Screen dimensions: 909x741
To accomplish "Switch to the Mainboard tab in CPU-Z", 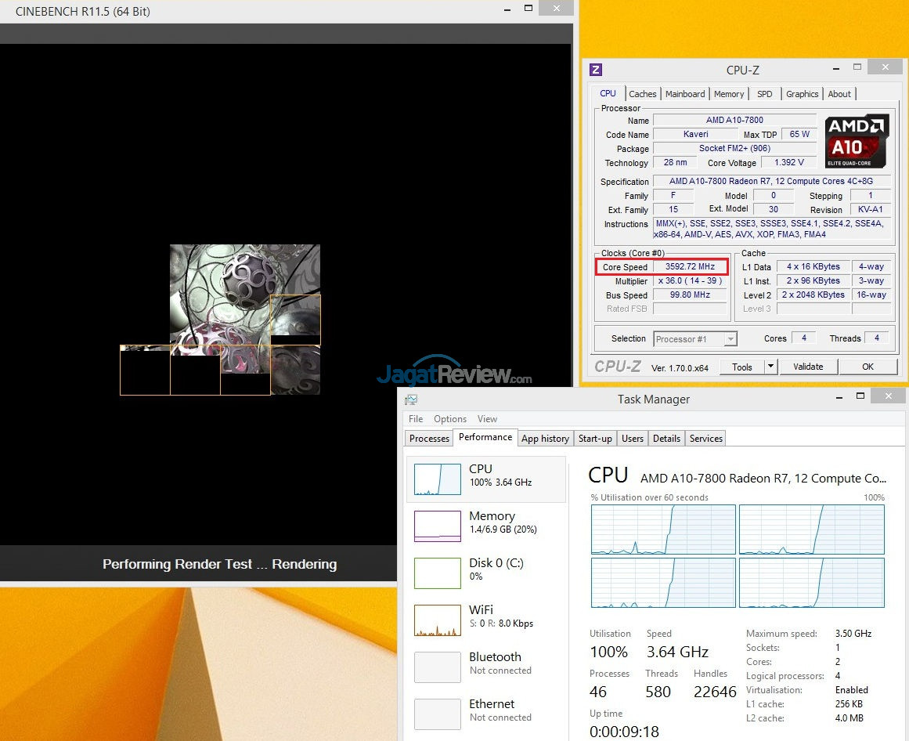I will (685, 94).
